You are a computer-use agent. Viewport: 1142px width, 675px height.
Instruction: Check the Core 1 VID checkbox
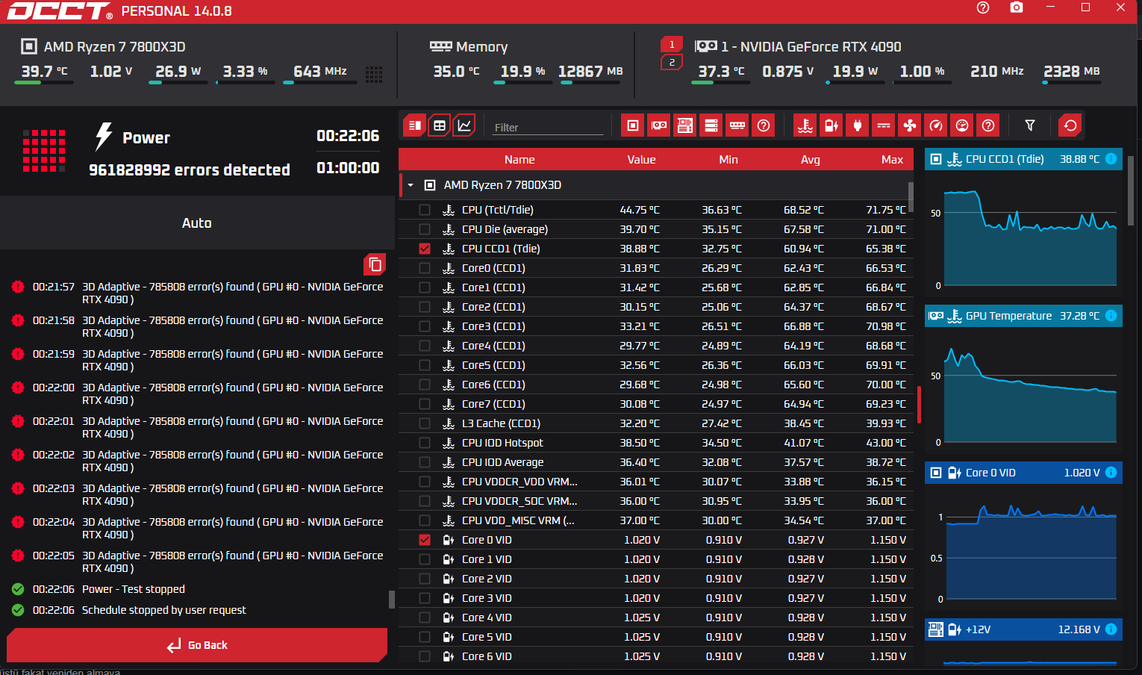tap(425, 559)
